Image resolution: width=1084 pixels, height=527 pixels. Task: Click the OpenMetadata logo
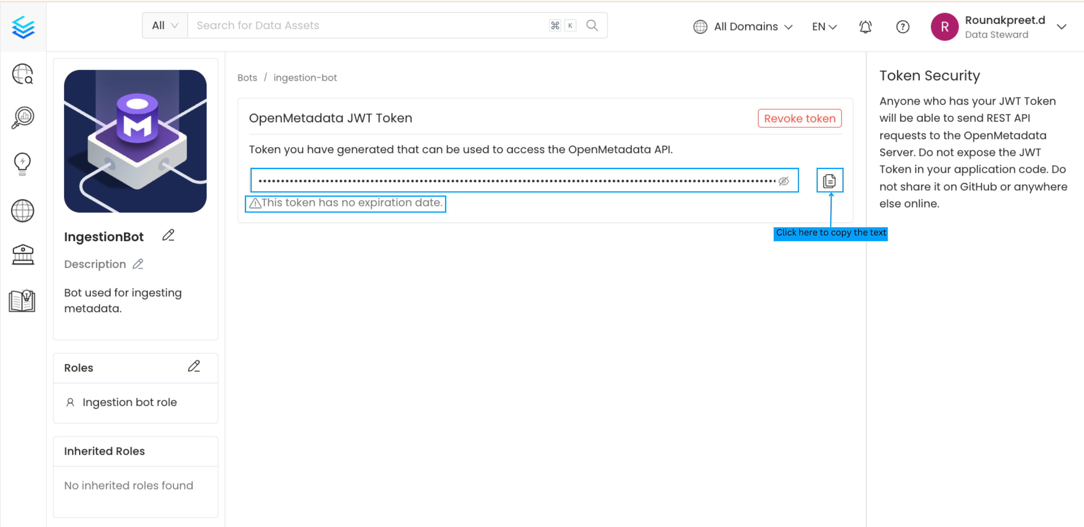coord(23,27)
